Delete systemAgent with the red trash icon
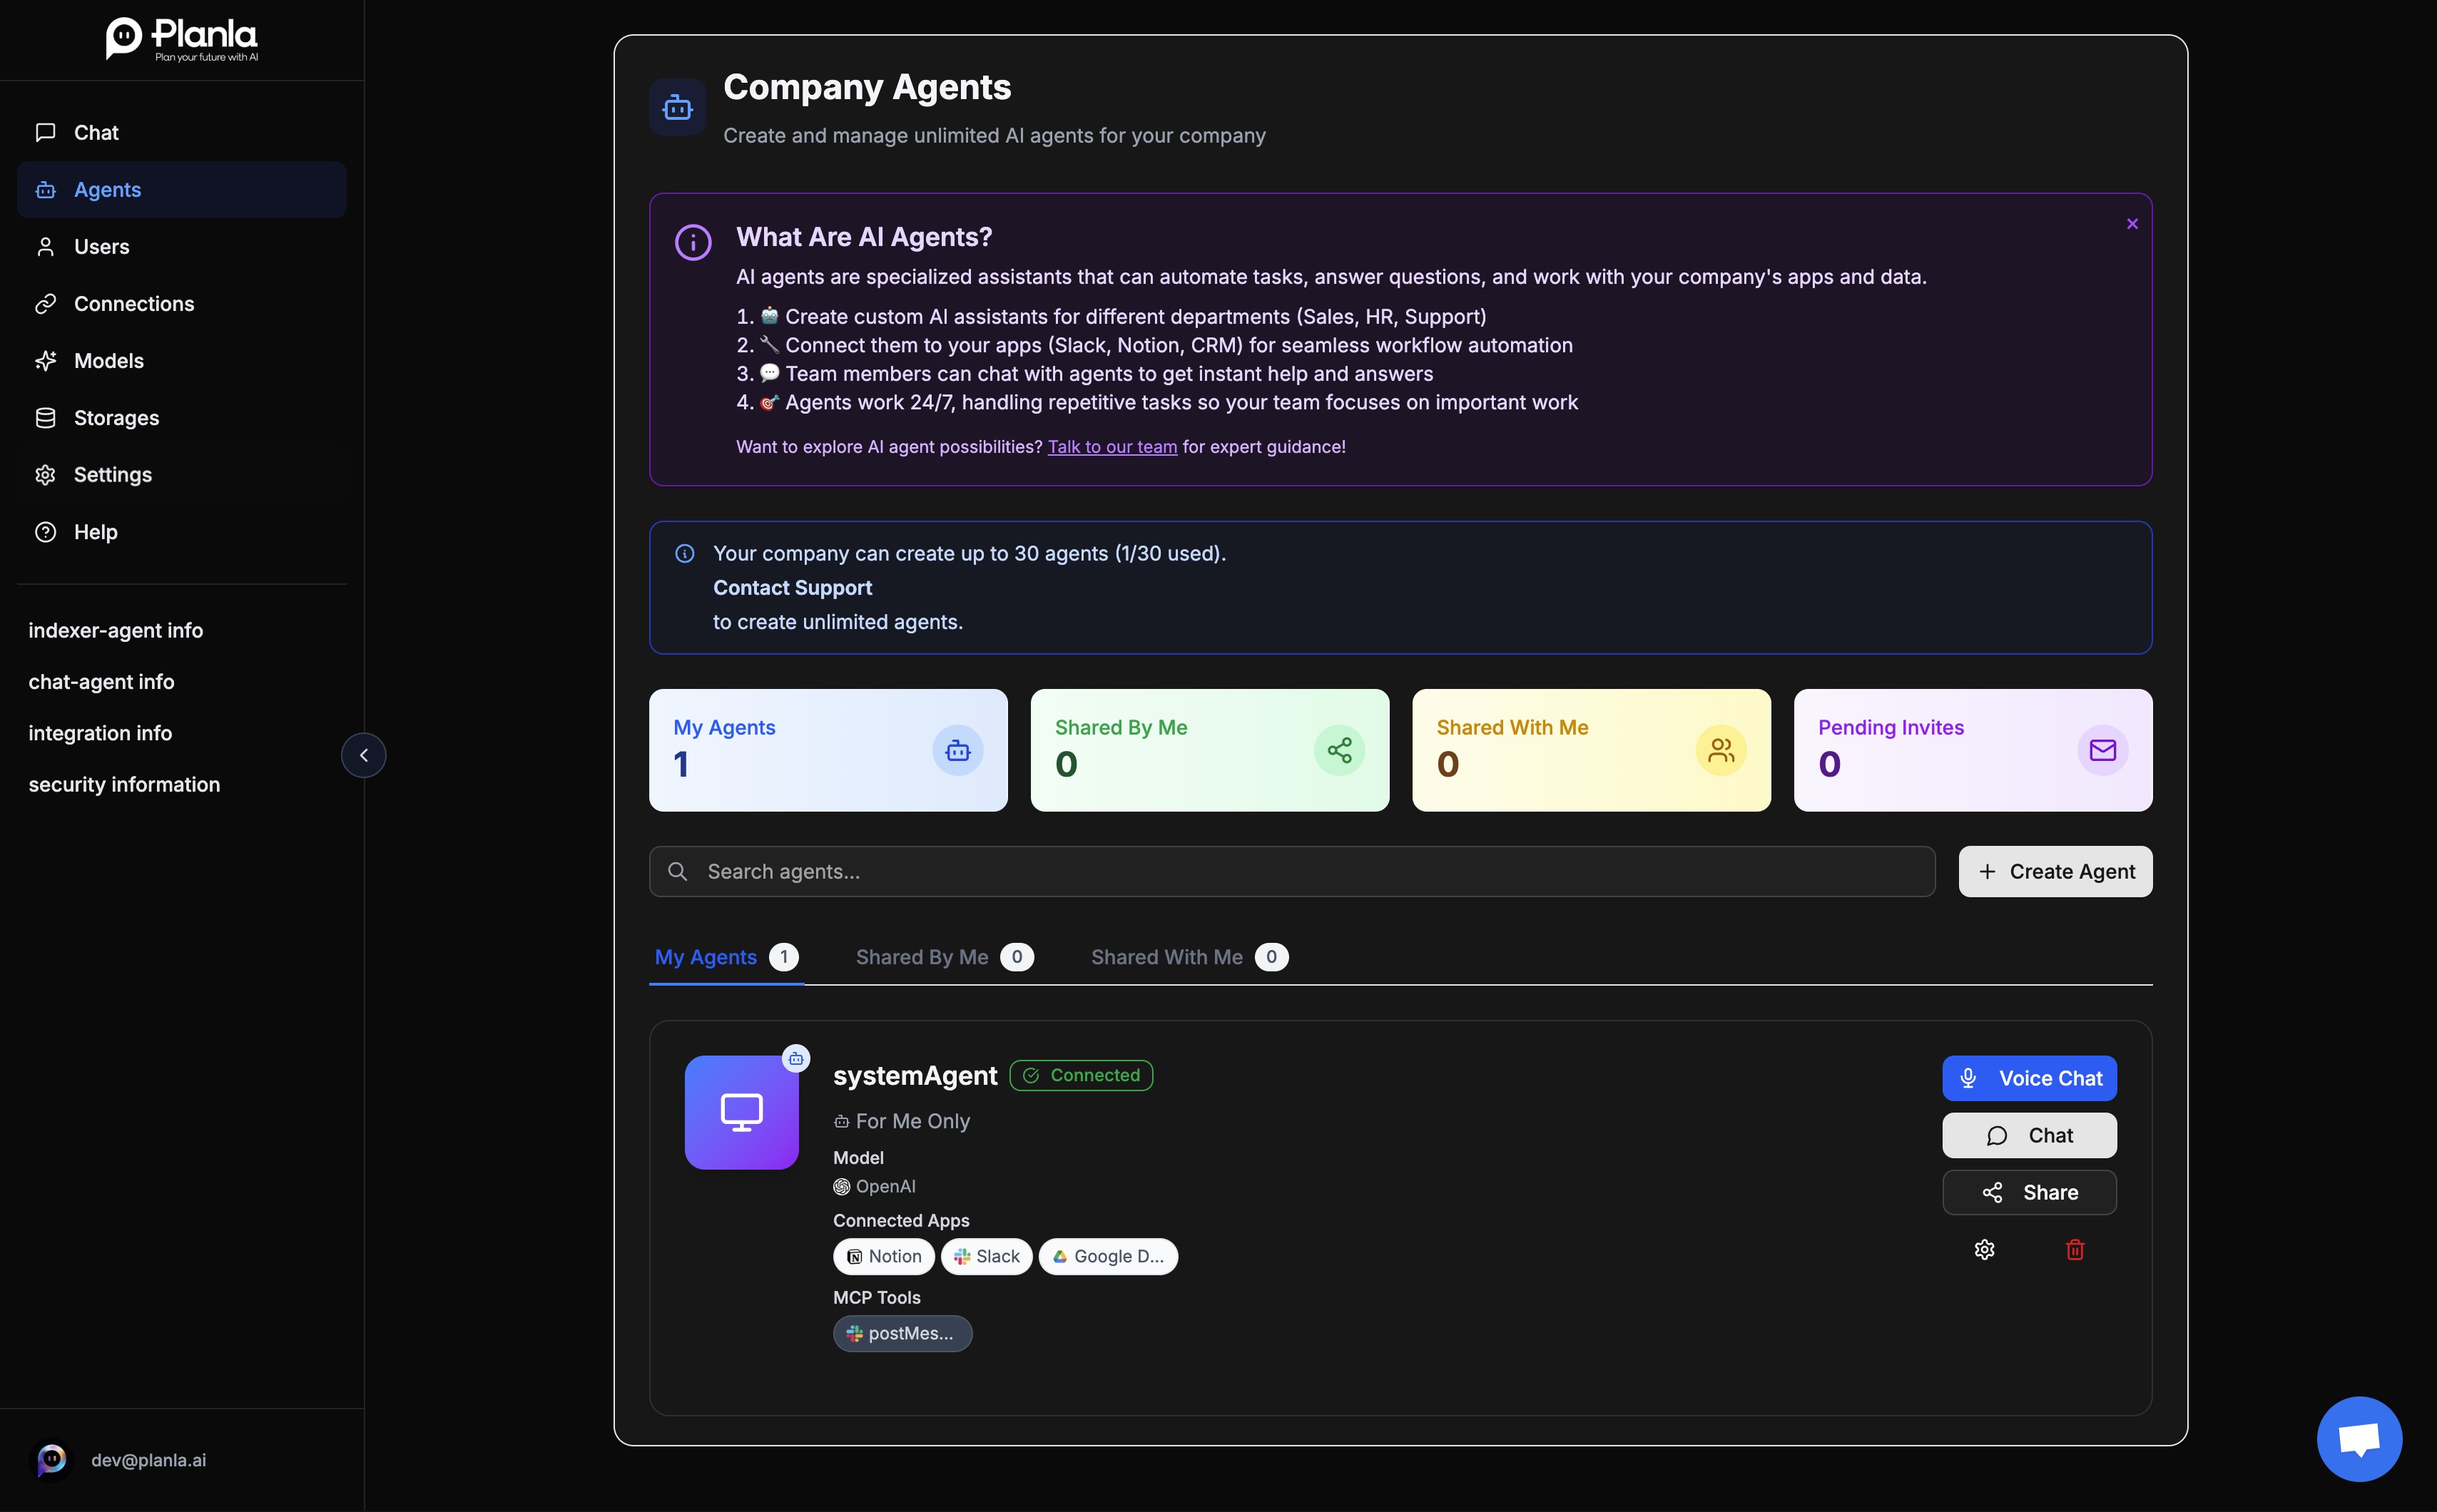The height and width of the screenshot is (1512, 2437). [2075, 1250]
